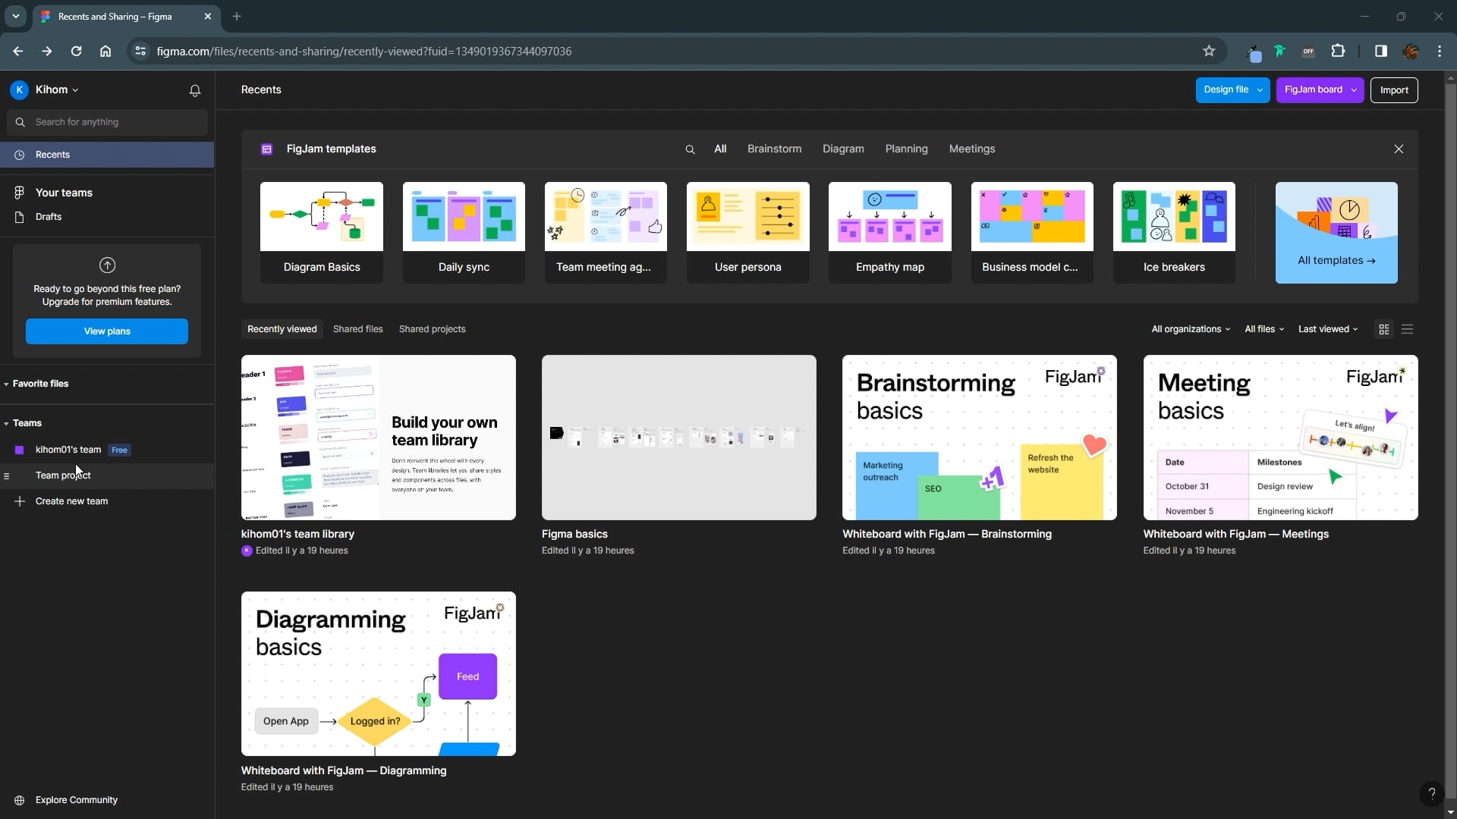This screenshot has width=1457, height=819.
Task: Open the All organizations filter dropdown
Action: point(1190,329)
